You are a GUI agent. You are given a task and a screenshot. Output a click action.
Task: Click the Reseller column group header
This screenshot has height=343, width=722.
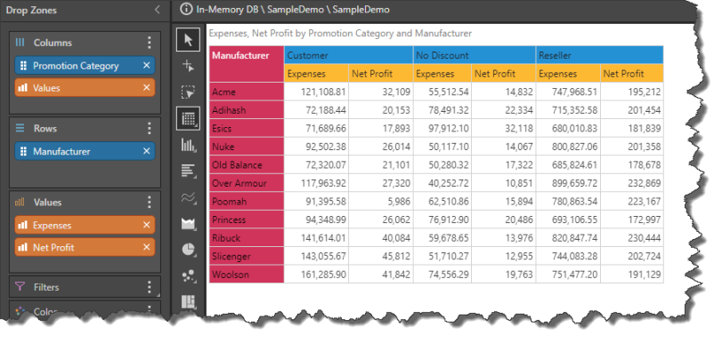[x=600, y=55]
